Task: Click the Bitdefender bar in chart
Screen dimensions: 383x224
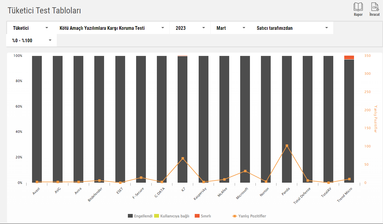Action: tap(99, 119)
